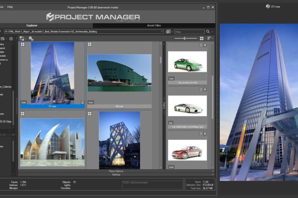Click grid icon on curved church tile
298x198 pixels.
(x=23, y=113)
